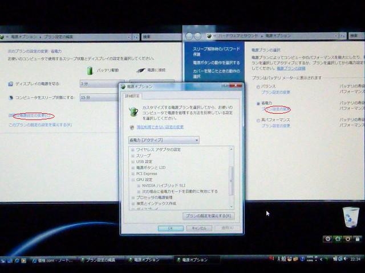Click OK in the 電源オプション dialog

[x=171, y=228]
